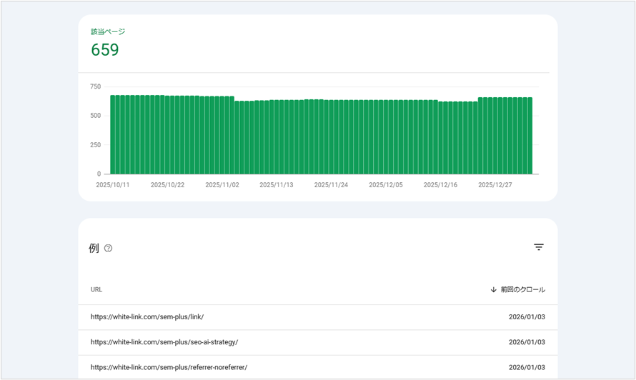Click crawl date of referrer-noreferrer row
This screenshot has width=636, height=380.
click(x=527, y=367)
